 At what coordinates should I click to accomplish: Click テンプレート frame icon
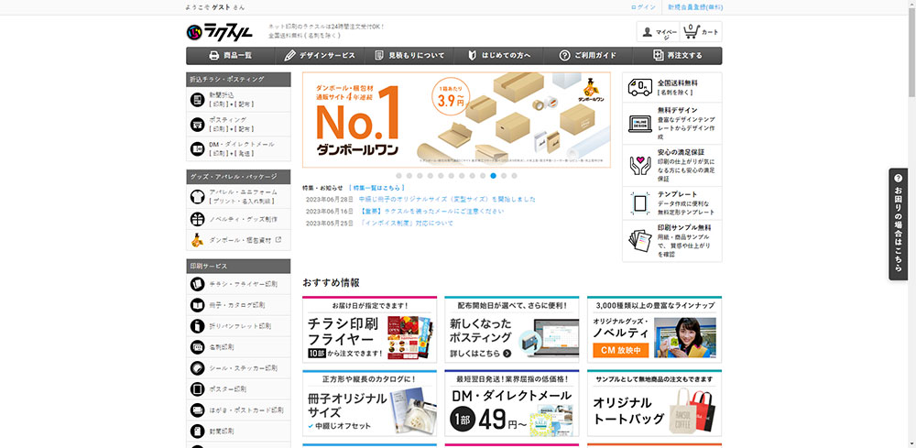pyautogui.click(x=639, y=202)
